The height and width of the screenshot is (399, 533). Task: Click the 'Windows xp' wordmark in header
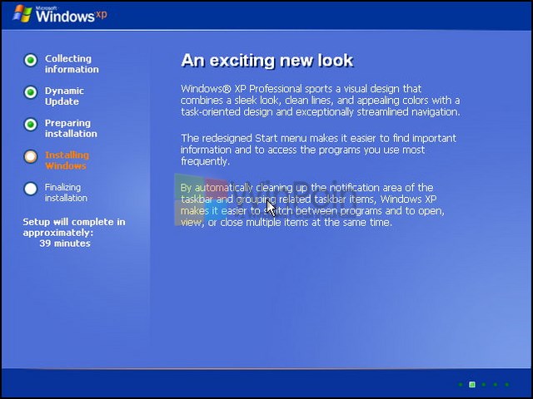(x=72, y=15)
